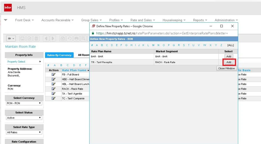Screen dimensions: 261x144
Task: Filter popup rate plans by letter B
Action: [x=102, y=45]
